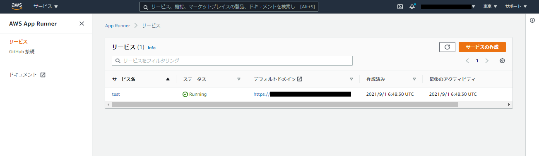Viewport: 539px width, 156px height.
Task: Select page 1 in pagination
Action: coord(477,61)
